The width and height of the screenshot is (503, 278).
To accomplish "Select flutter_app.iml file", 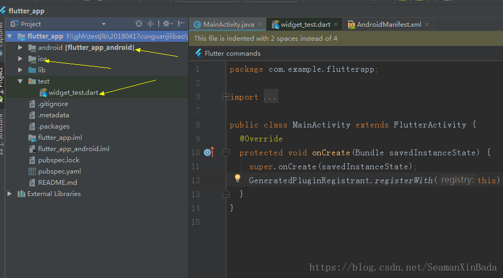I will pos(60,138).
